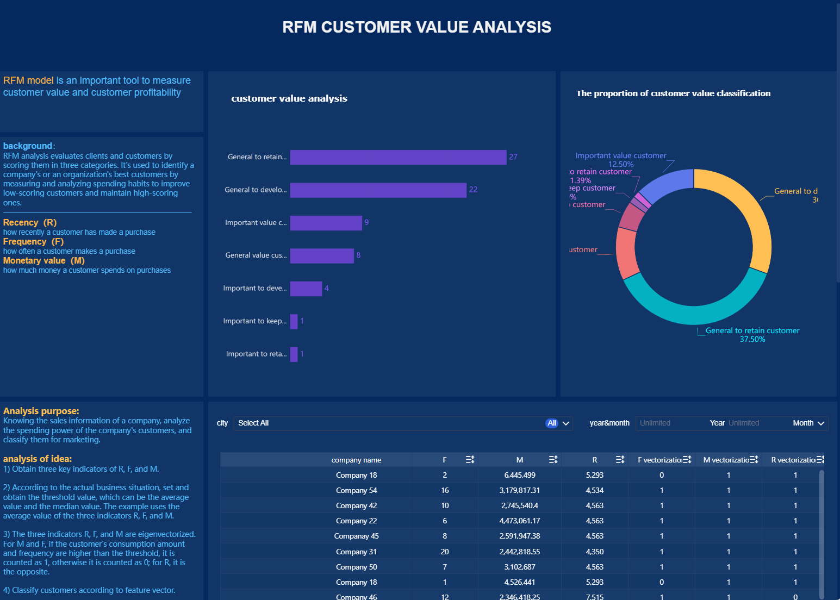Click the R vectorization column sort icon
The height and width of the screenshot is (600, 840).
tap(821, 459)
